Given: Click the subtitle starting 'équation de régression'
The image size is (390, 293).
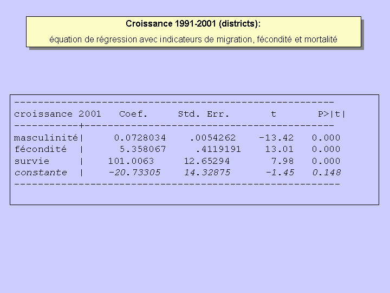Looking at the screenshot, I should pos(193,40).
